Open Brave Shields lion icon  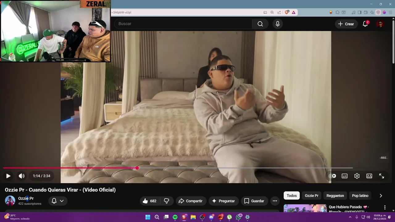(287, 12)
